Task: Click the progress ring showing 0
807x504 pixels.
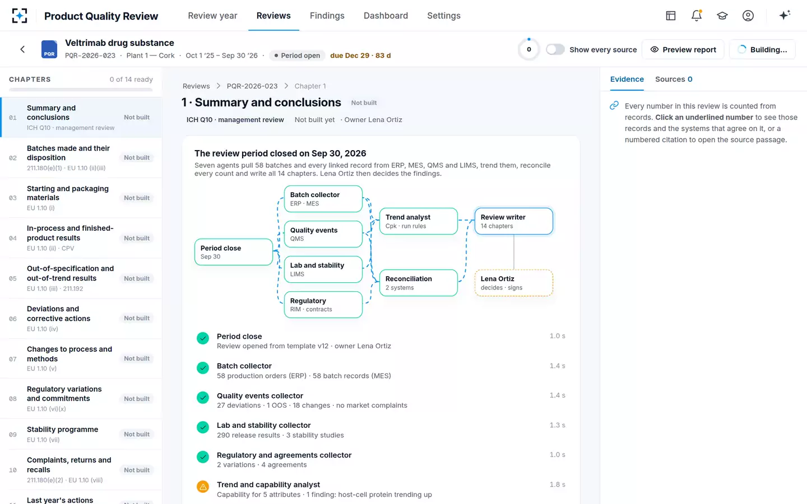Action: pyautogui.click(x=528, y=49)
